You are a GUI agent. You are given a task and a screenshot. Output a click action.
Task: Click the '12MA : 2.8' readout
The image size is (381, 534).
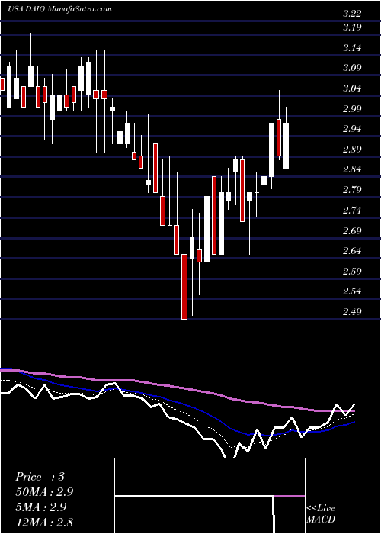click(44, 522)
